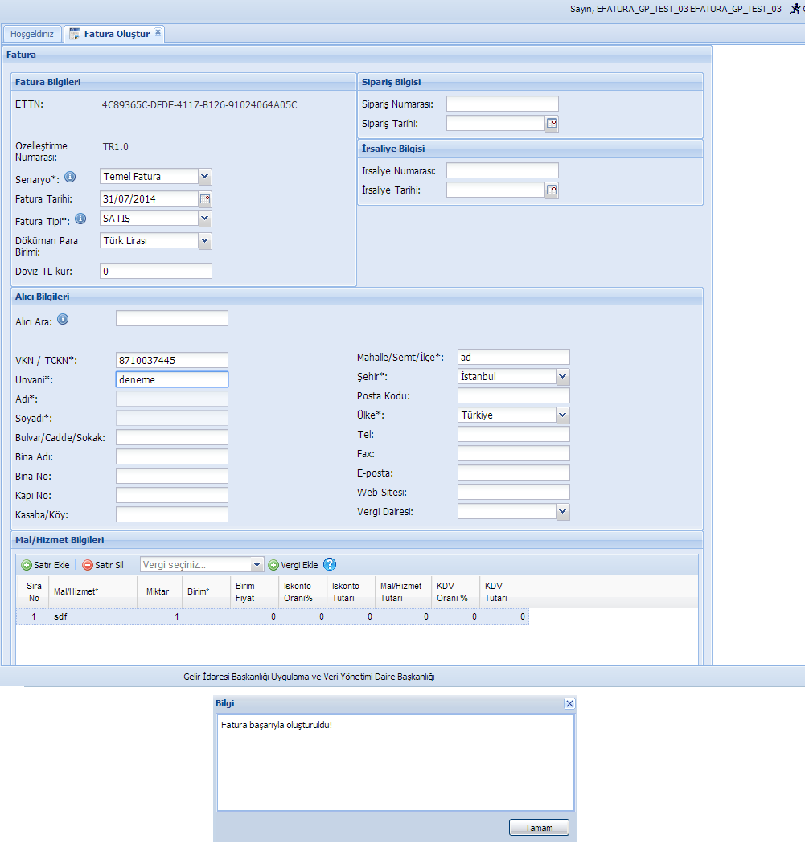Open the Döküman Para Birimi dropdown
This screenshot has width=805, height=843.
tap(204, 240)
